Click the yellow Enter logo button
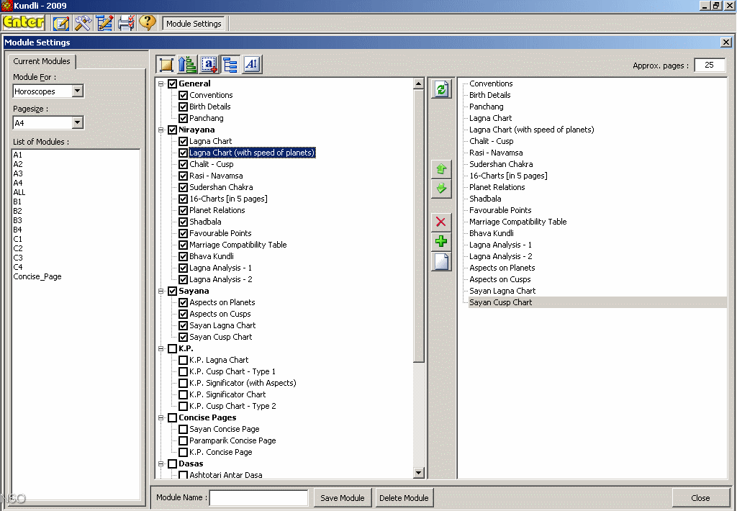 tap(24, 23)
